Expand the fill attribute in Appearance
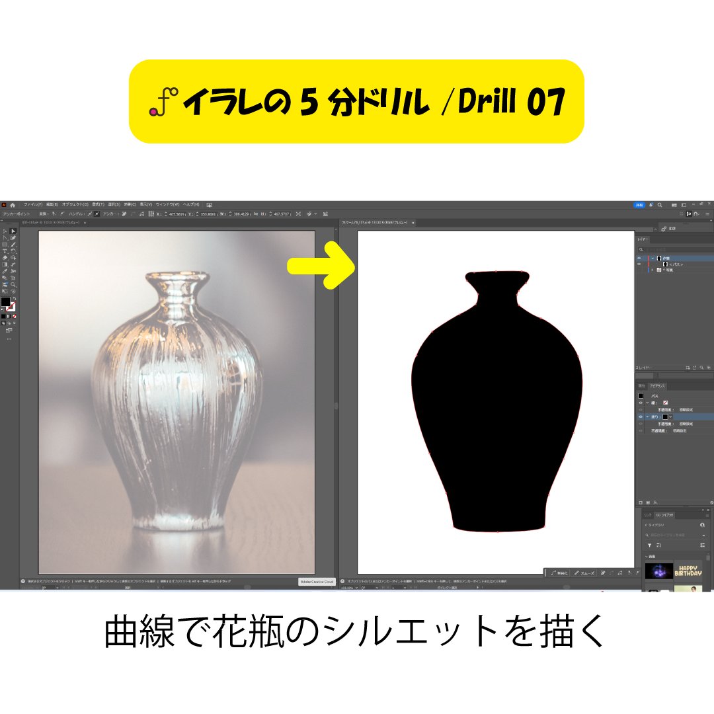The image size is (714, 714). pyautogui.click(x=647, y=416)
